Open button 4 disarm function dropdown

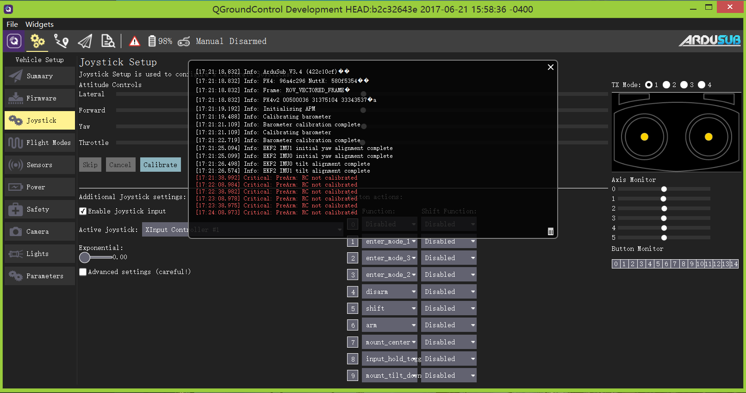point(390,292)
